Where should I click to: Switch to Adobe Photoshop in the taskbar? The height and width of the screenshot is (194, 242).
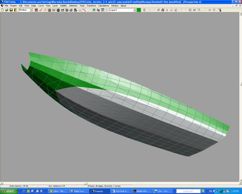point(142,191)
